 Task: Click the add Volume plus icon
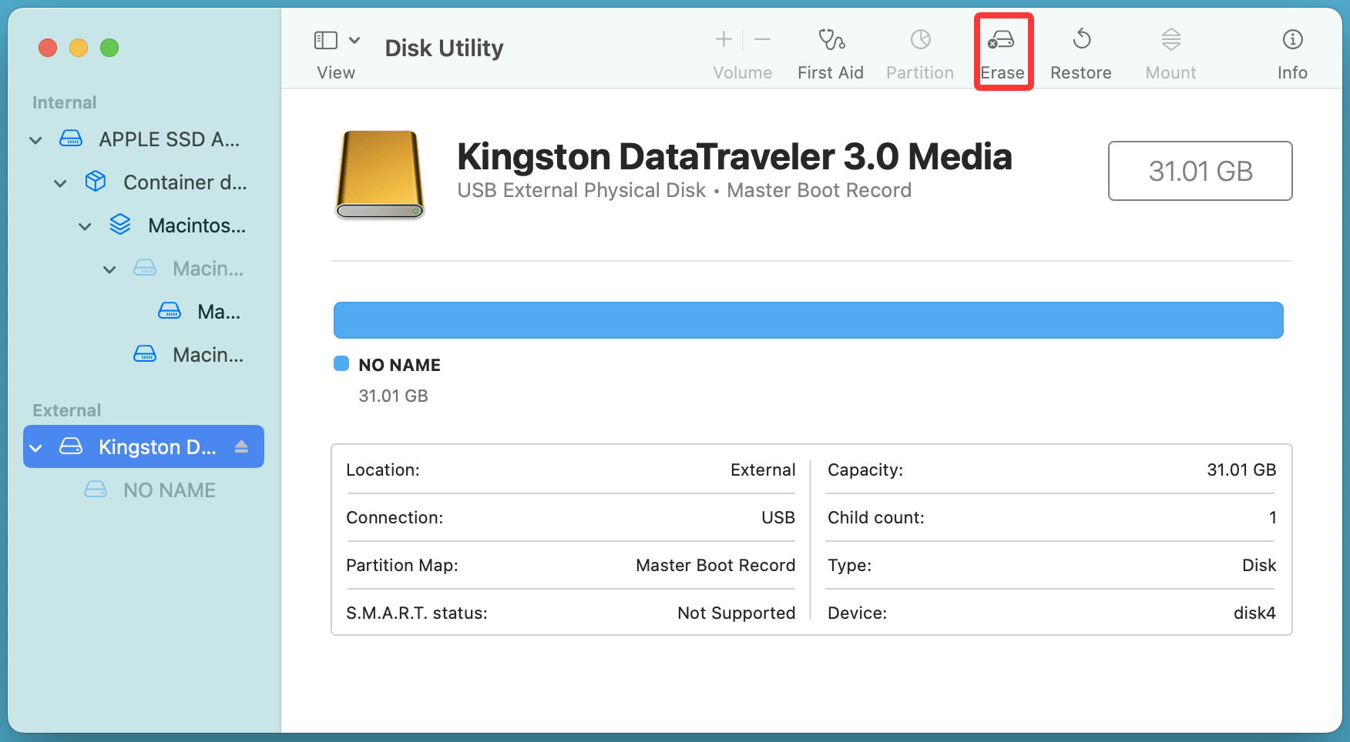(x=723, y=38)
